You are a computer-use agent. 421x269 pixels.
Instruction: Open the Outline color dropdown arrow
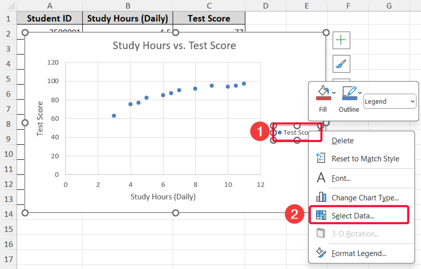coord(360,92)
